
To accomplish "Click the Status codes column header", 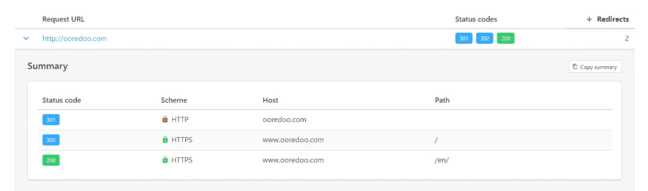I will [x=476, y=19].
